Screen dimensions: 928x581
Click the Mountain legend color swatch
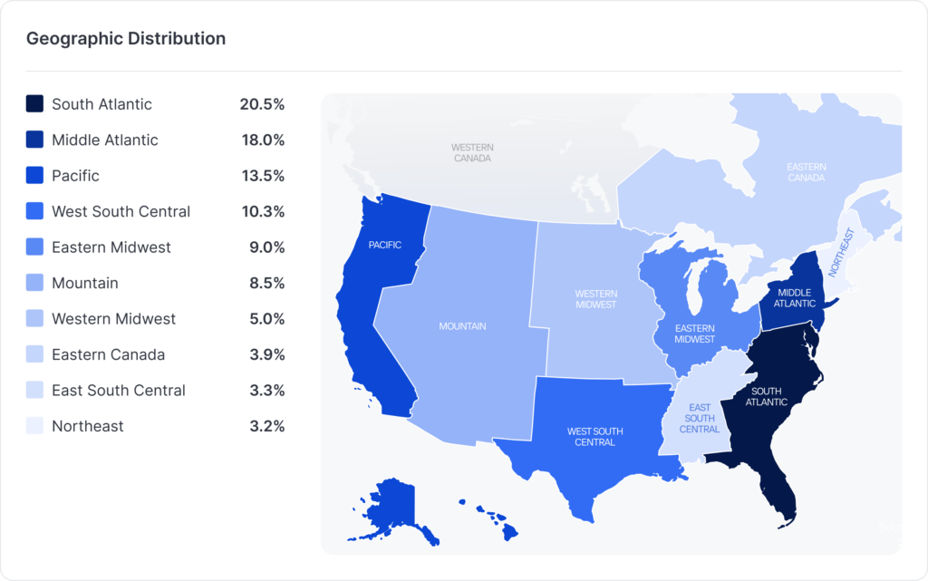click(34, 283)
